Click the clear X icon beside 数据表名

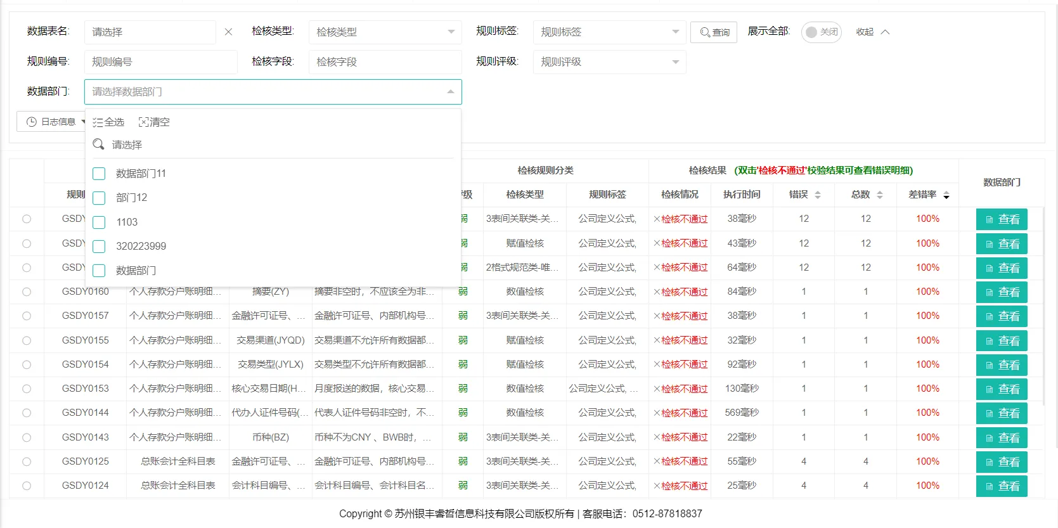coord(228,32)
